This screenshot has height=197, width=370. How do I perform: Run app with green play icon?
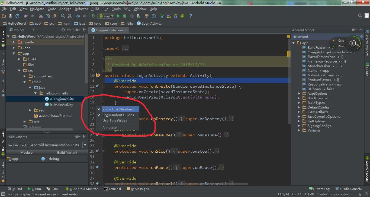pos(118,16)
